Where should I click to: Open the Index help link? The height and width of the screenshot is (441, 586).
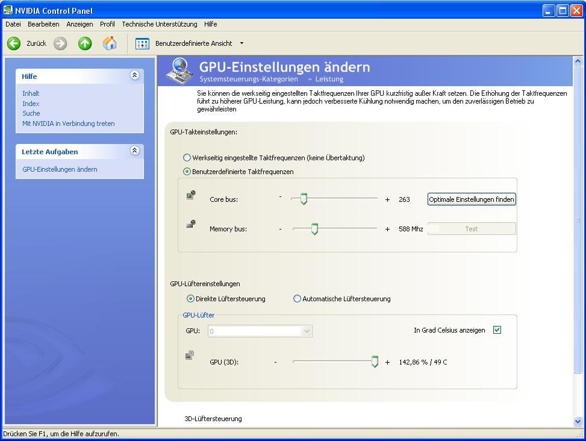click(x=31, y=104)
